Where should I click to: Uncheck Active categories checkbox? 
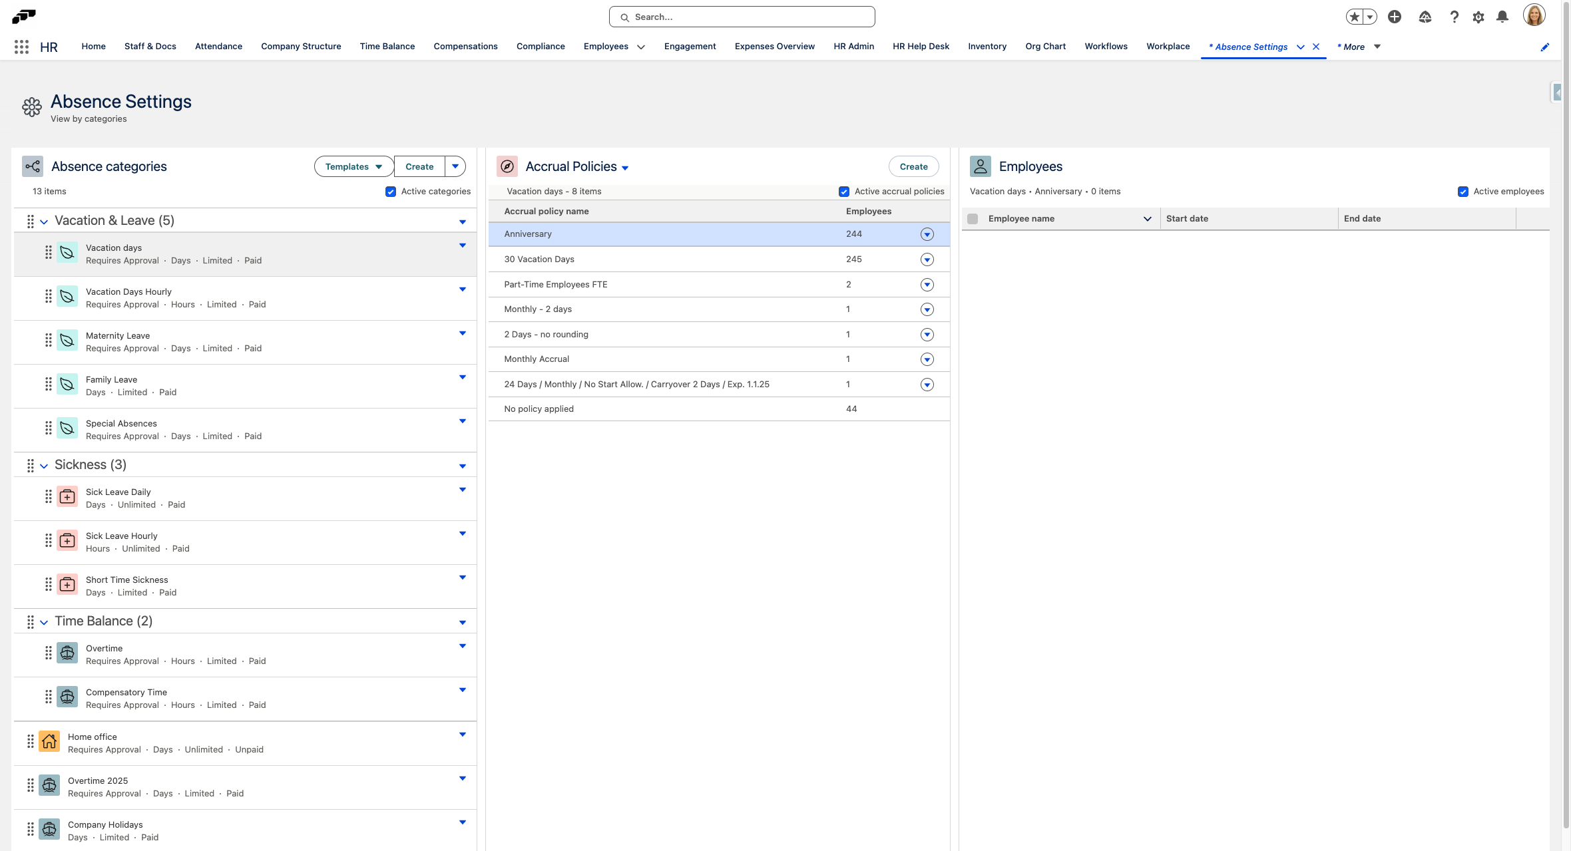[x=391, y=192]
